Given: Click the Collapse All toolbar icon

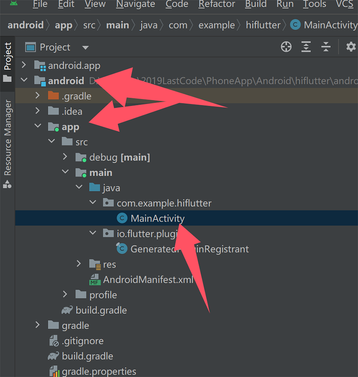Looking at the screenshot, I should coord(326,47).
